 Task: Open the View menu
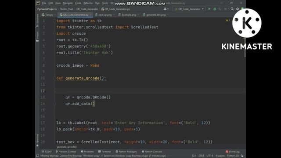pyautogui.click(x=58, y=3)
